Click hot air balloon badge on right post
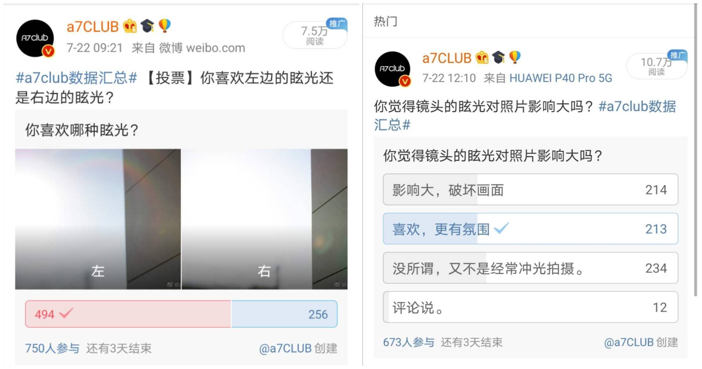The height and width of the screenshot is (369, 702). (515, 57)
